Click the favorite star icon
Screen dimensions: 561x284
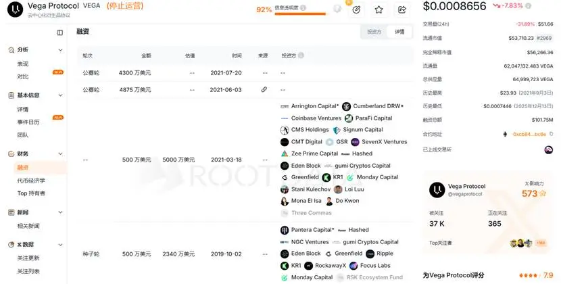[379, 9]
